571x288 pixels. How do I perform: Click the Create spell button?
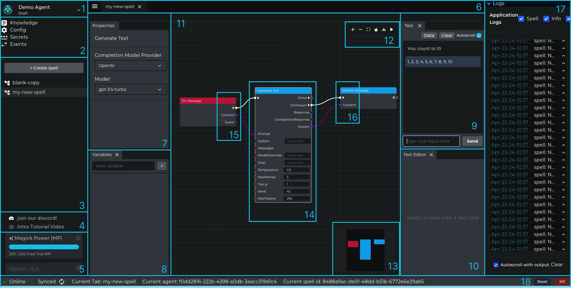coord(44,68)
